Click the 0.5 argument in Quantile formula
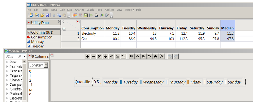Viewport: 253px width, 102px height. pyautogui.click(x=96, y=82)
